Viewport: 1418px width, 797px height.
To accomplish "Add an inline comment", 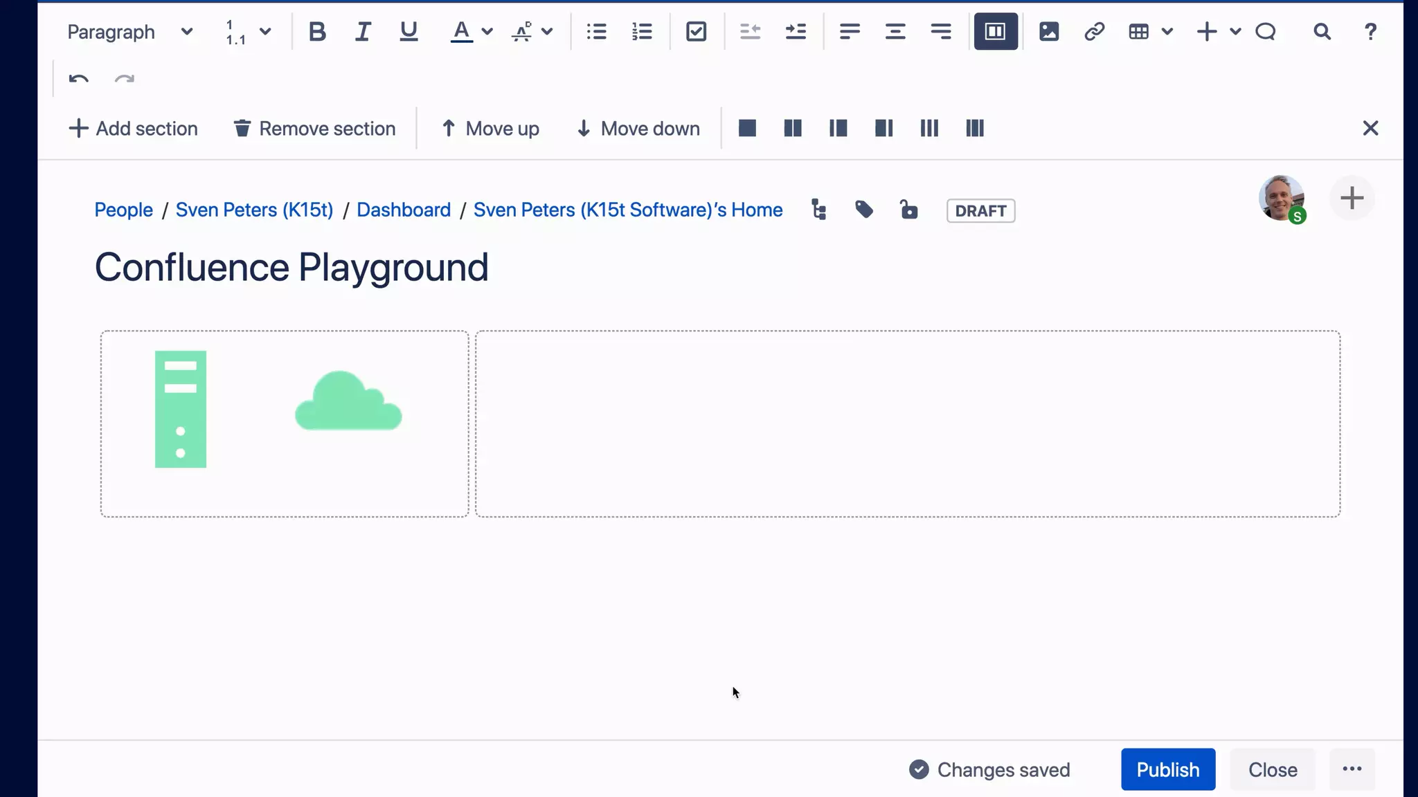I will coord(1266,31).
